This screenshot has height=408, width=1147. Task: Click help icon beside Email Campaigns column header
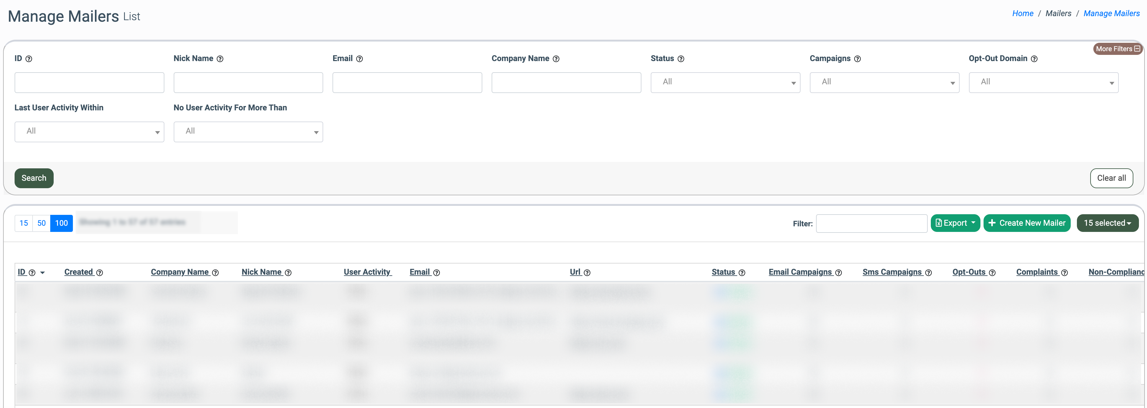tap(838, 273)
